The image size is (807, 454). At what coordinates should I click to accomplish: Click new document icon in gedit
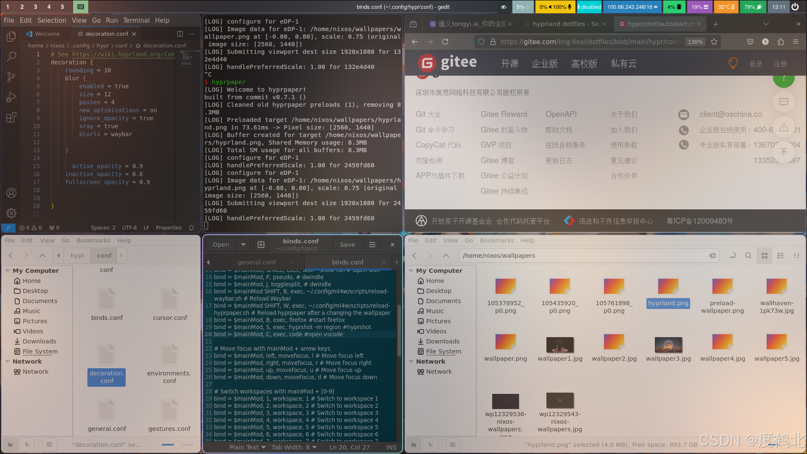pyautogui.click(x=261, y=245)
